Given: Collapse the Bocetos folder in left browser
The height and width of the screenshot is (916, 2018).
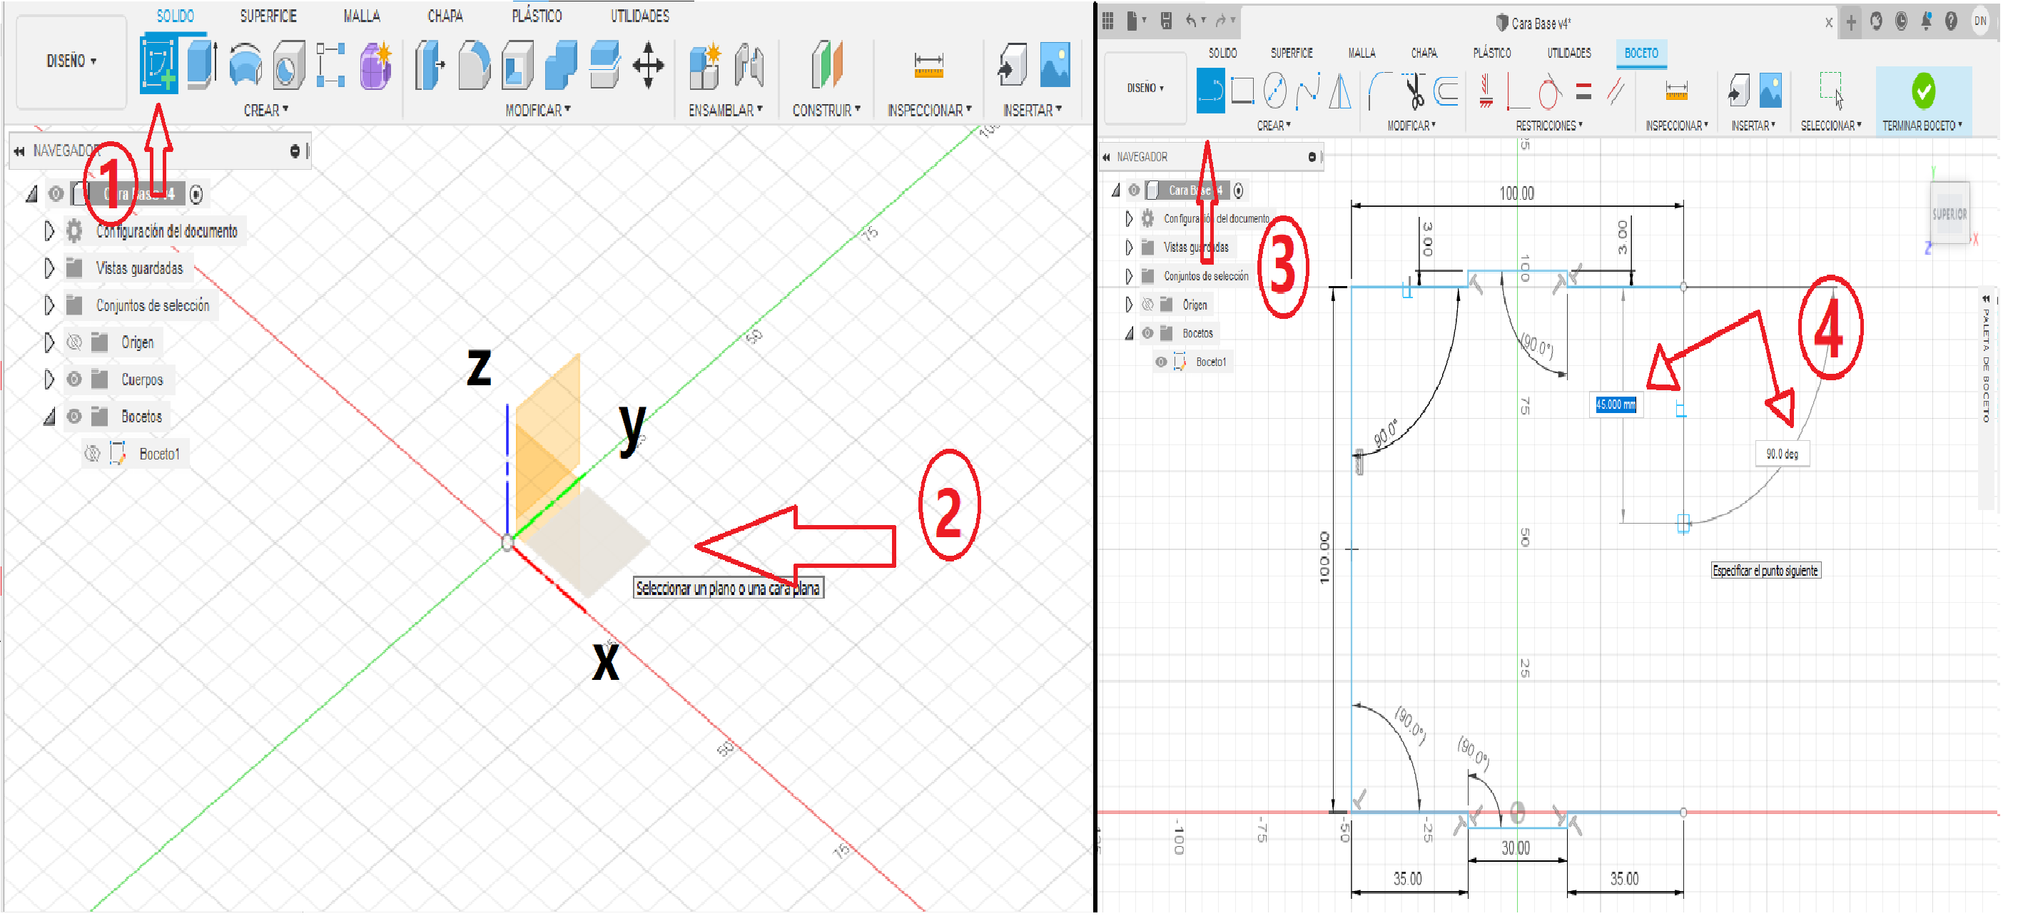Looking at the screenshot, I should [x=49, y=417].
